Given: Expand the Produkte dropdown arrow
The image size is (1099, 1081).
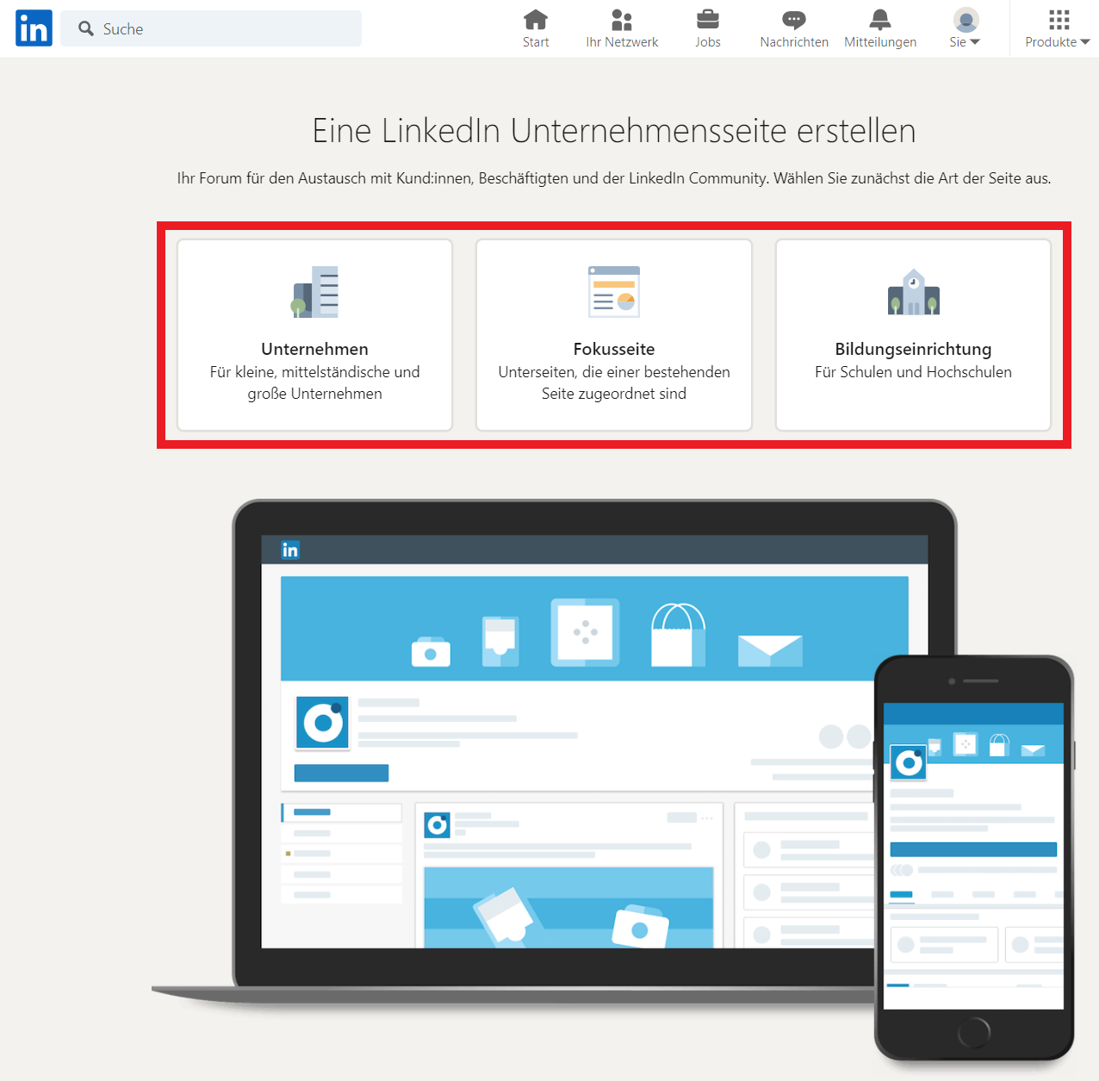Looking at the screenshot, I should (x=1085, y=42).
